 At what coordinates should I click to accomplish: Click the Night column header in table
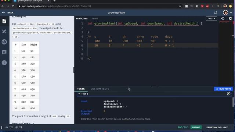point(33,45)
